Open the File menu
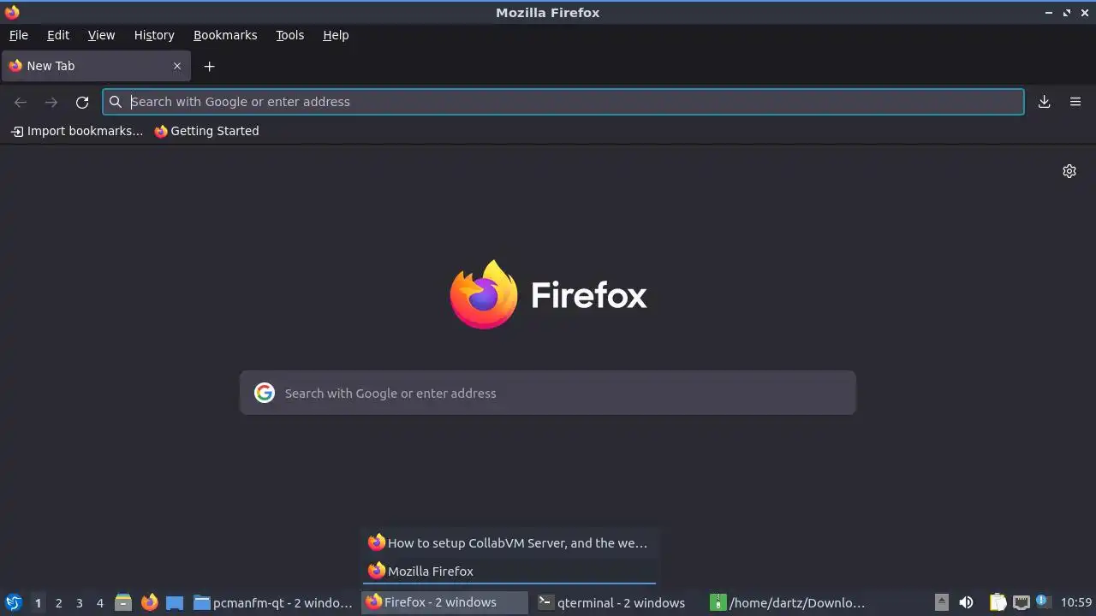Image resolution: width=1096 pixels, height=616 pixels. 19,35
